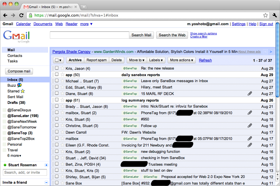This screenshot has height=186, width=280.
Task: Check the Diane, Stuart (8) row
Action: click(x=57, y=93)
